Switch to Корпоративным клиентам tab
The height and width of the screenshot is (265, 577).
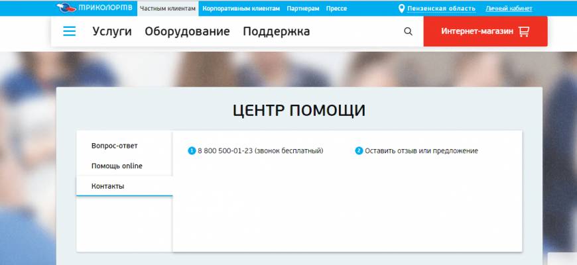tap(241, 8)
